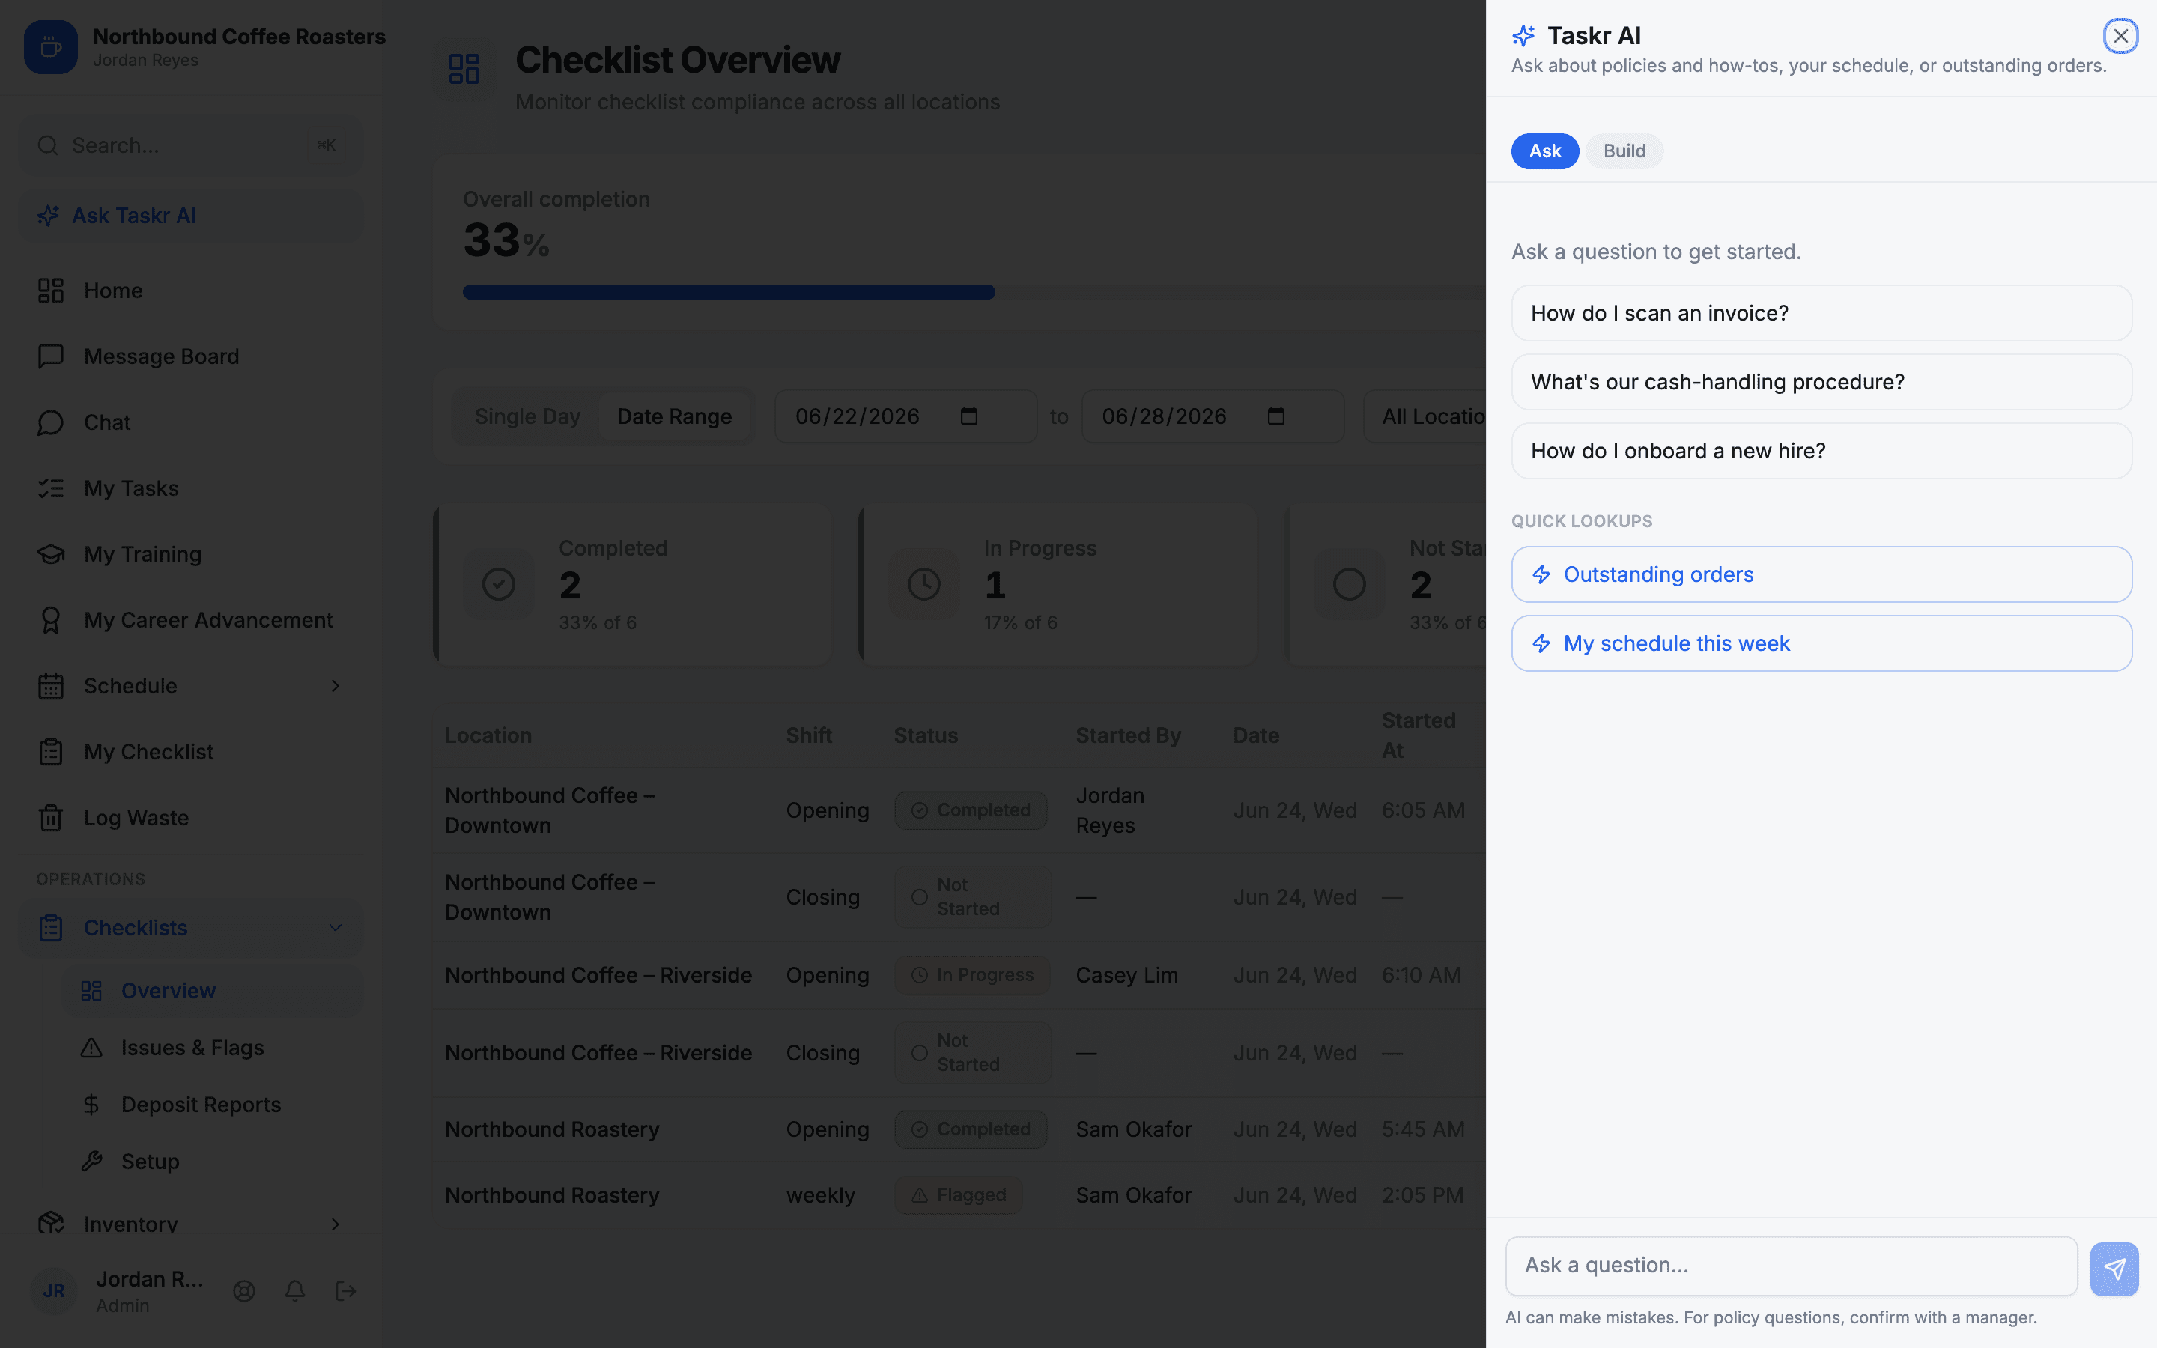2157x1348 pixels.
Task: Click the Schedule calendar icon
Action: [x=51, y=687]
